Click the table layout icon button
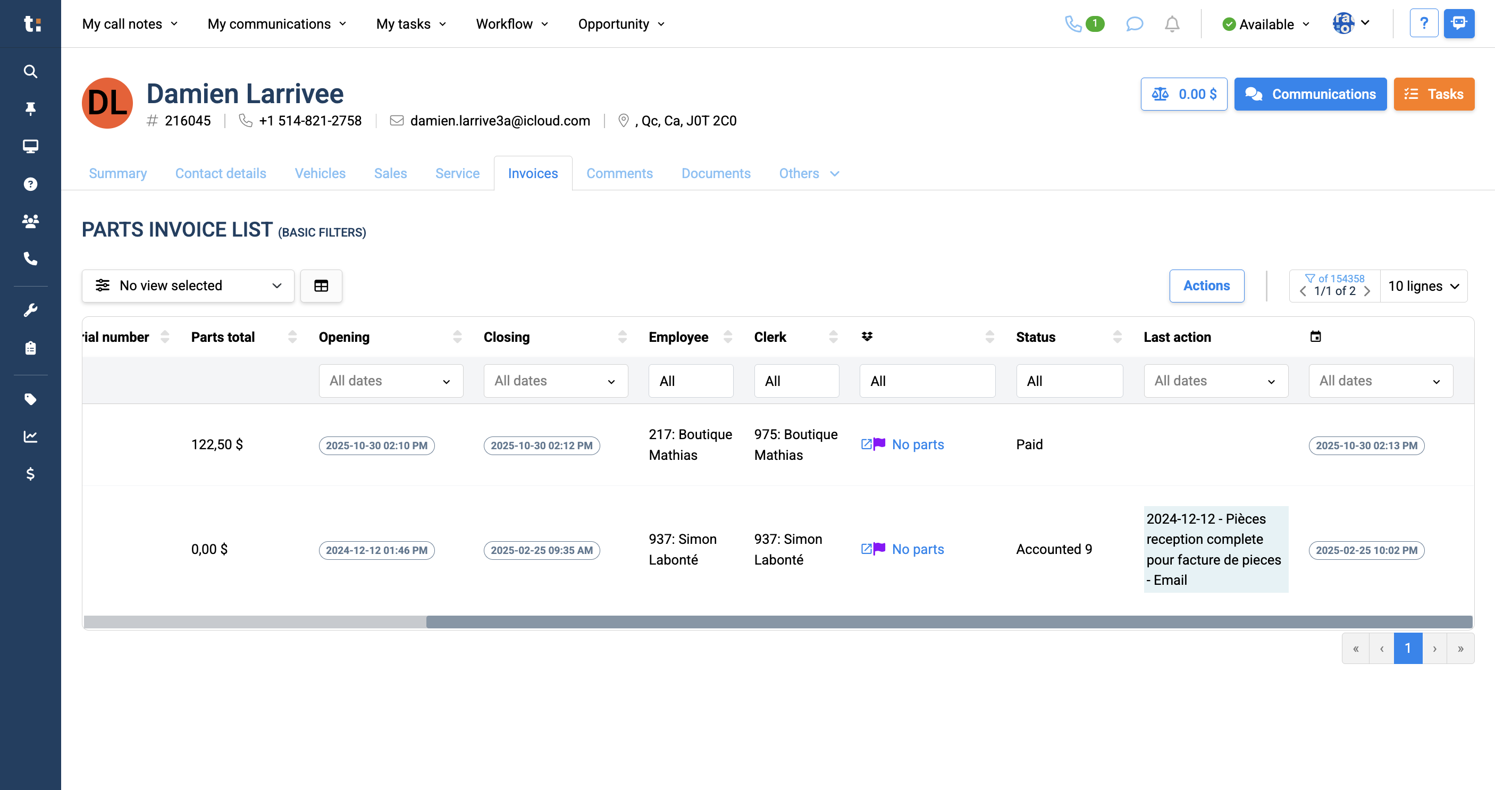Image resolution: width=1495 pixels, height=790 pixels. (x=321, y=285)
